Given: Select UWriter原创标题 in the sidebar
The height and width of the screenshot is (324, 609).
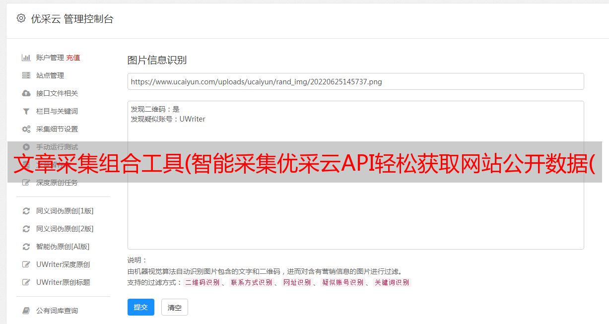Looking at the screenshot, I should tap(63, 282).
